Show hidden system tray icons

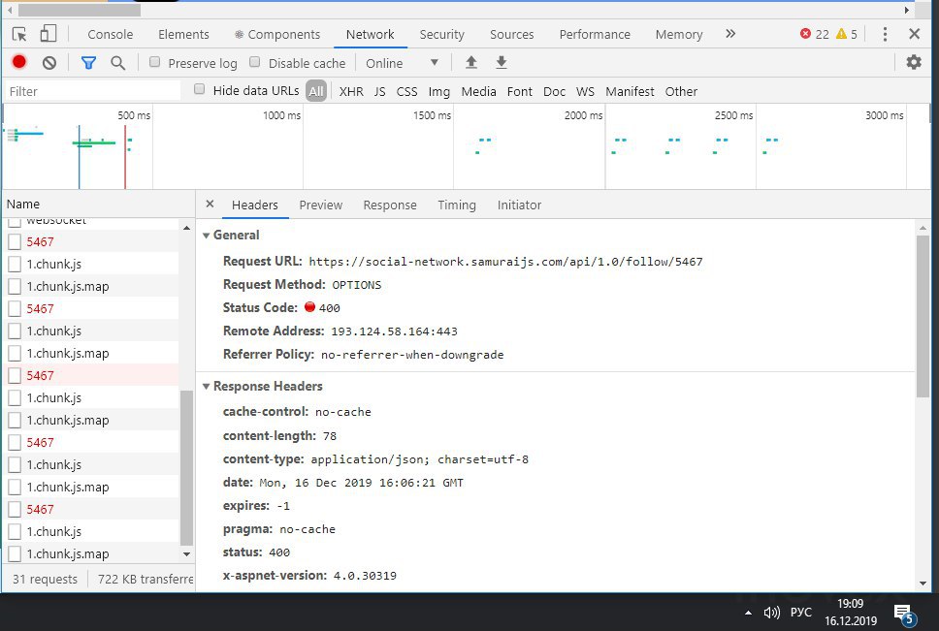(748, 613)
